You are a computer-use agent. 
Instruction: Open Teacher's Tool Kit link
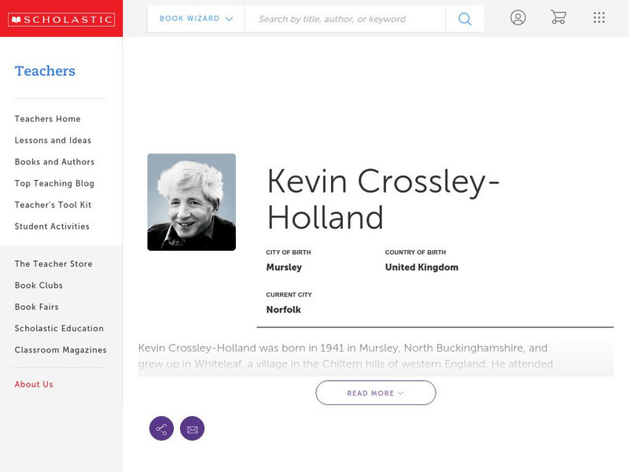pyautogui.click(x=53, y=205)
